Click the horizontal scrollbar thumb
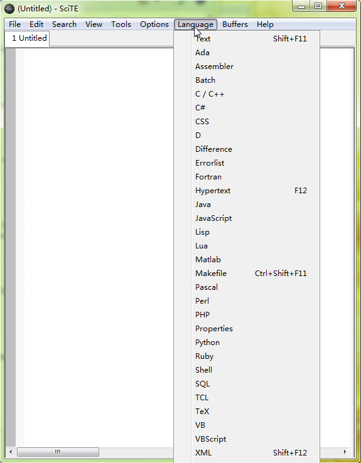 [58, 452]
